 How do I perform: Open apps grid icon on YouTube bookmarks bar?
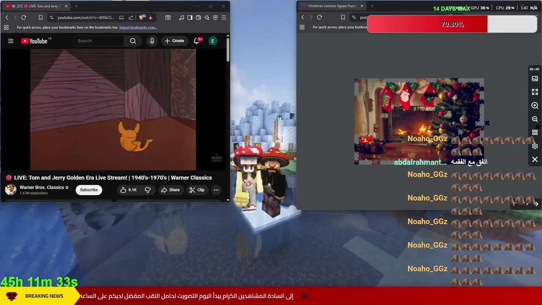(x=6, y=28)
